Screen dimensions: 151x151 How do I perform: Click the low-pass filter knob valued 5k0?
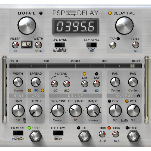coord(67,84)
